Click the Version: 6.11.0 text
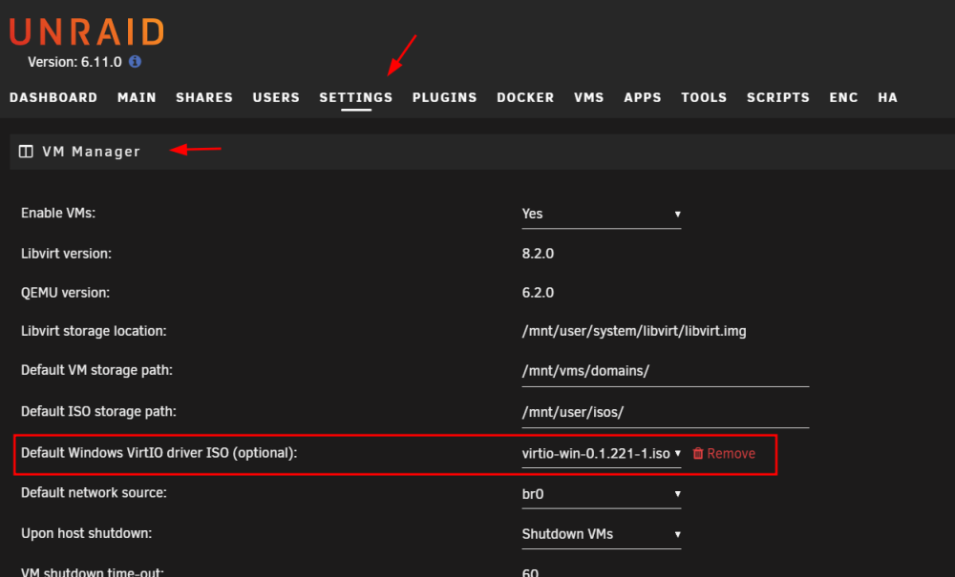 pyautogui.click(x=74, y=62)
